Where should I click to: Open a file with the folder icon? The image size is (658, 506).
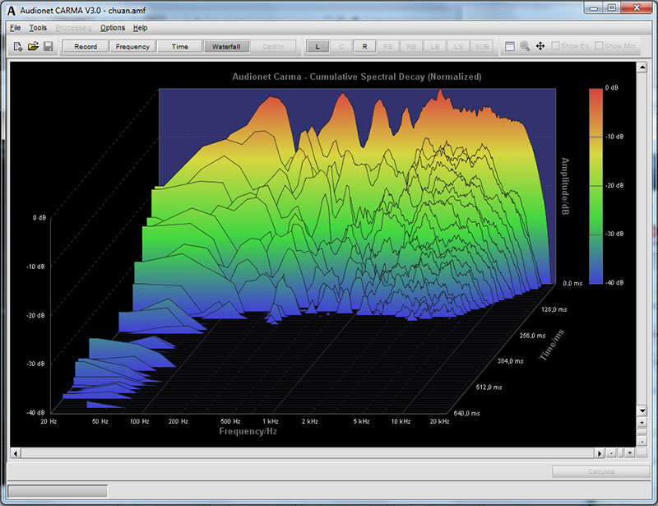pos(33,46)
